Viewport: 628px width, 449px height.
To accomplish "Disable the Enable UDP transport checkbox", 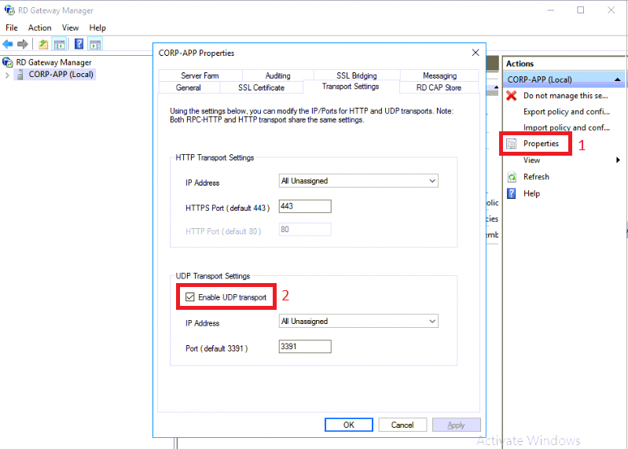I will click(190, 296).
